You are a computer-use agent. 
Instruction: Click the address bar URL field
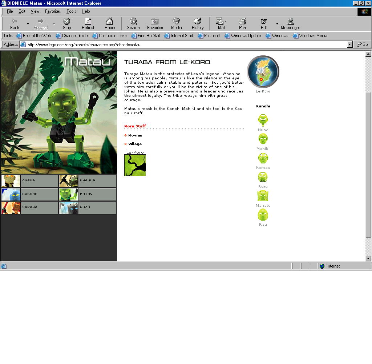[x=184, y=45]
